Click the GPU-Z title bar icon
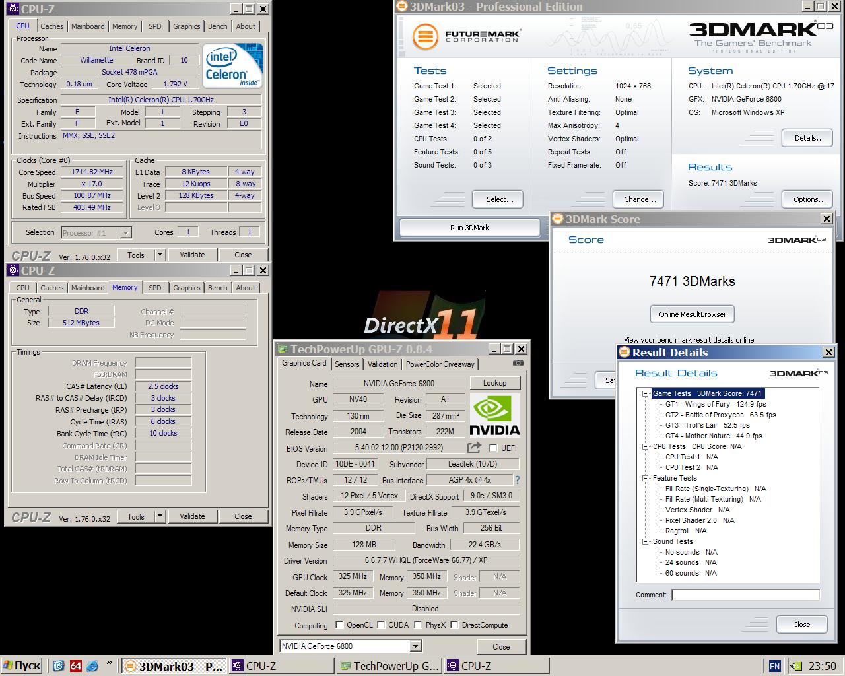Viewport: 845px width, 676px height. 283,349
